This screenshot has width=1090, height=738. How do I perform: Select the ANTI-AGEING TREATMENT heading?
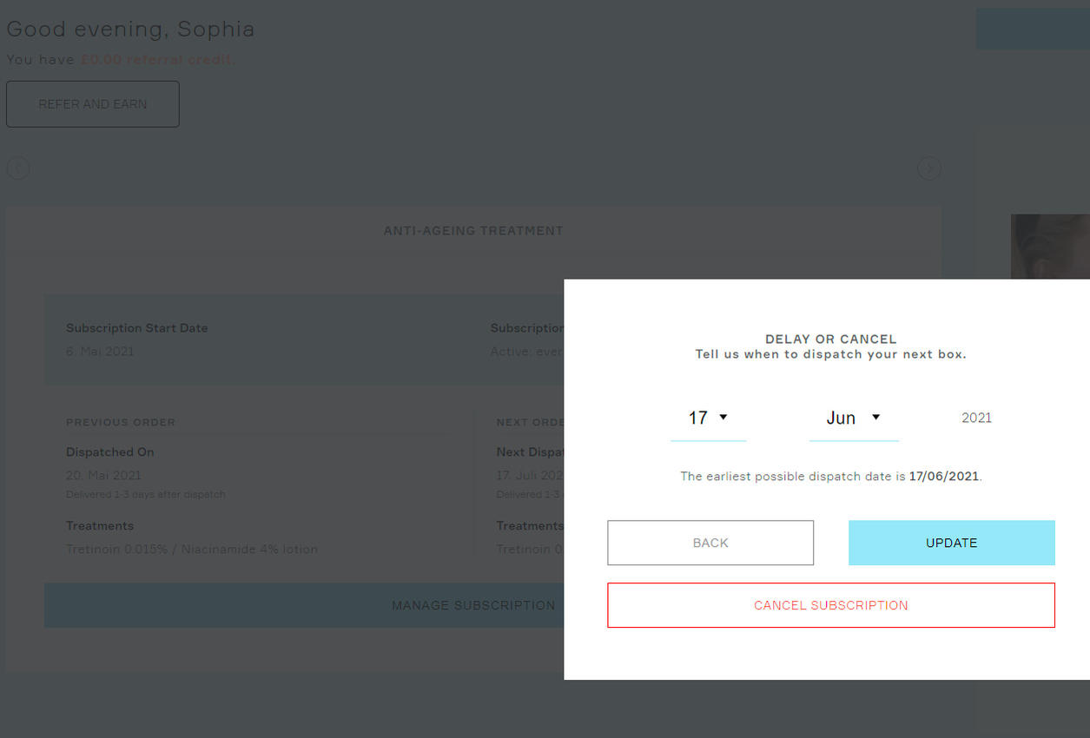pos(473,231)
